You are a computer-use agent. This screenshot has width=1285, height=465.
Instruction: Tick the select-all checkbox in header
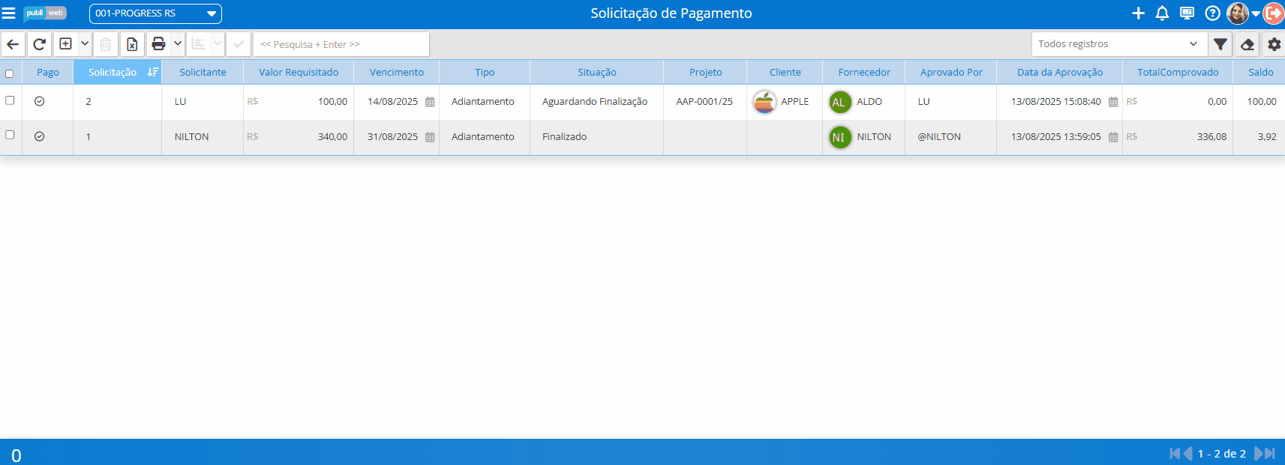click(x=10, y=73)
